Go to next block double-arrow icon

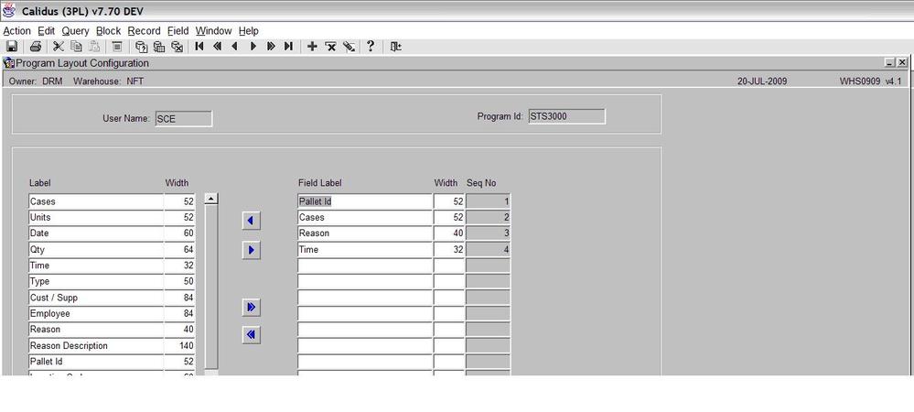(271, 46)
